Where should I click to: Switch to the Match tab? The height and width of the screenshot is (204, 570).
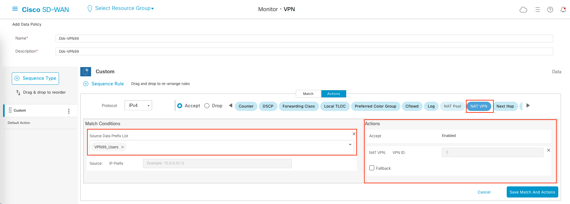[308, 94]
